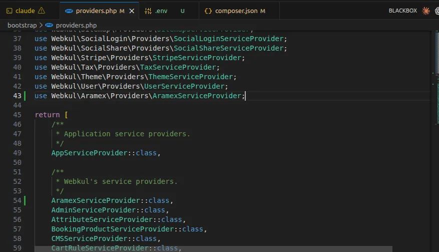
Task: Switch to the .env tab
Action: click(x=169, y=11)
